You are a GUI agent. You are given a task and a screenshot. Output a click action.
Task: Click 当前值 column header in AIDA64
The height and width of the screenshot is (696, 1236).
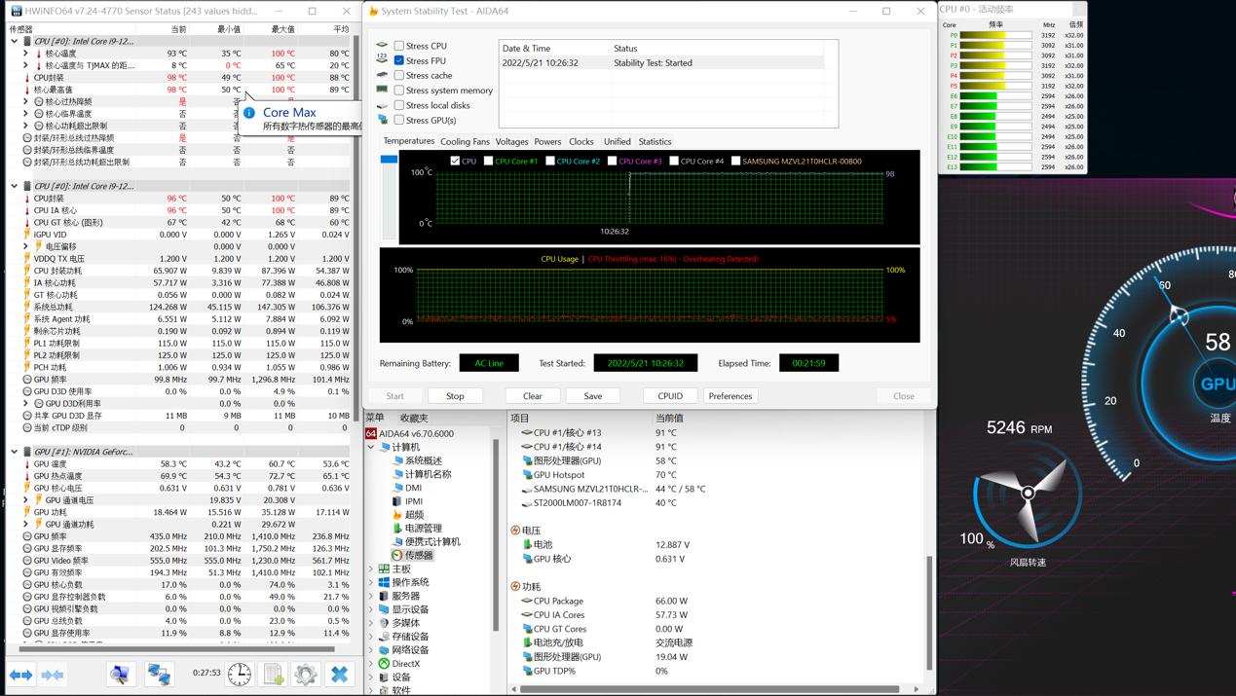669,419
